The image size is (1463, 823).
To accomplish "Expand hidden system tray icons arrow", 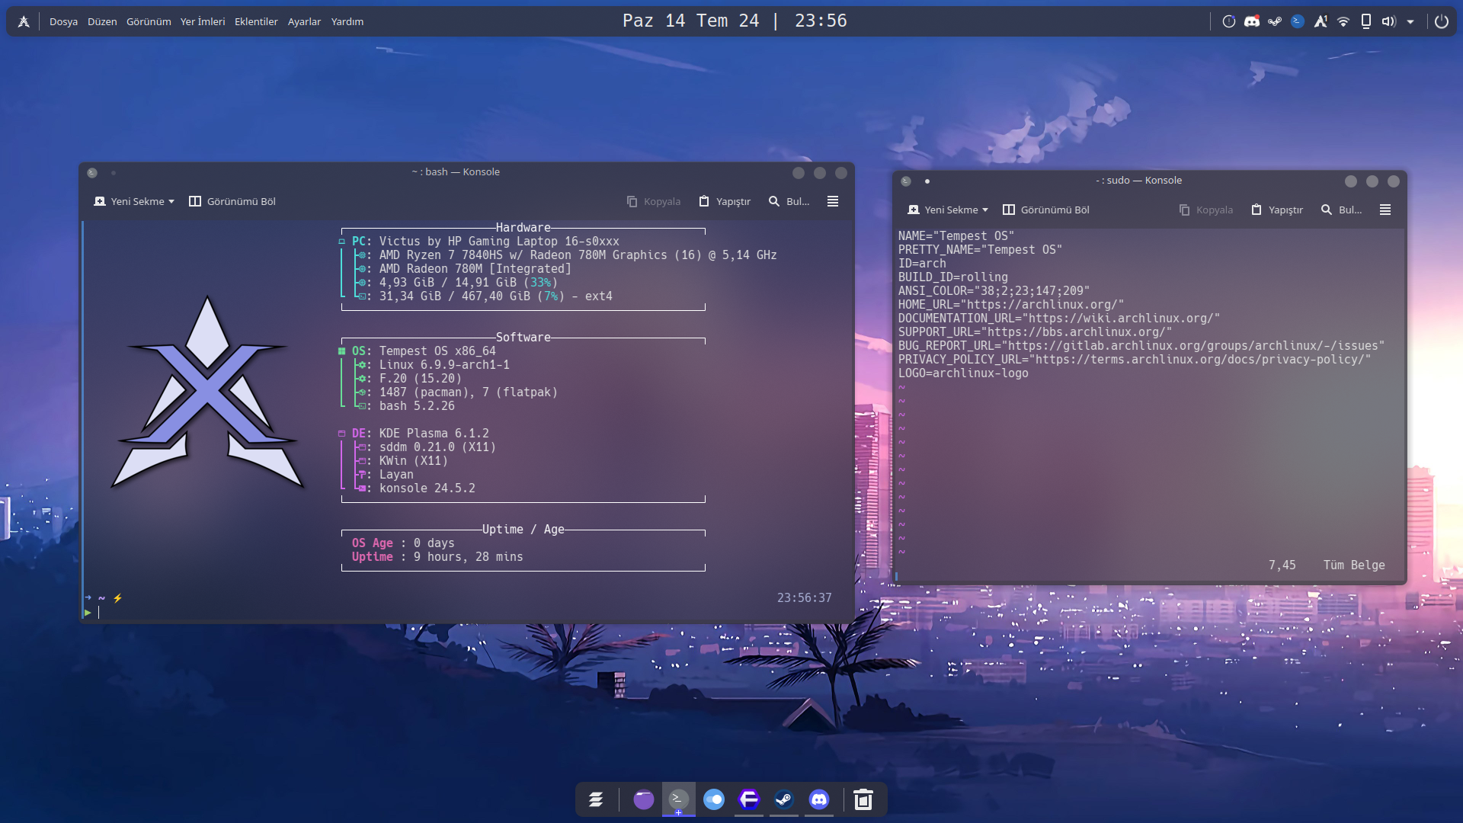I will [x=1410, y=21].
